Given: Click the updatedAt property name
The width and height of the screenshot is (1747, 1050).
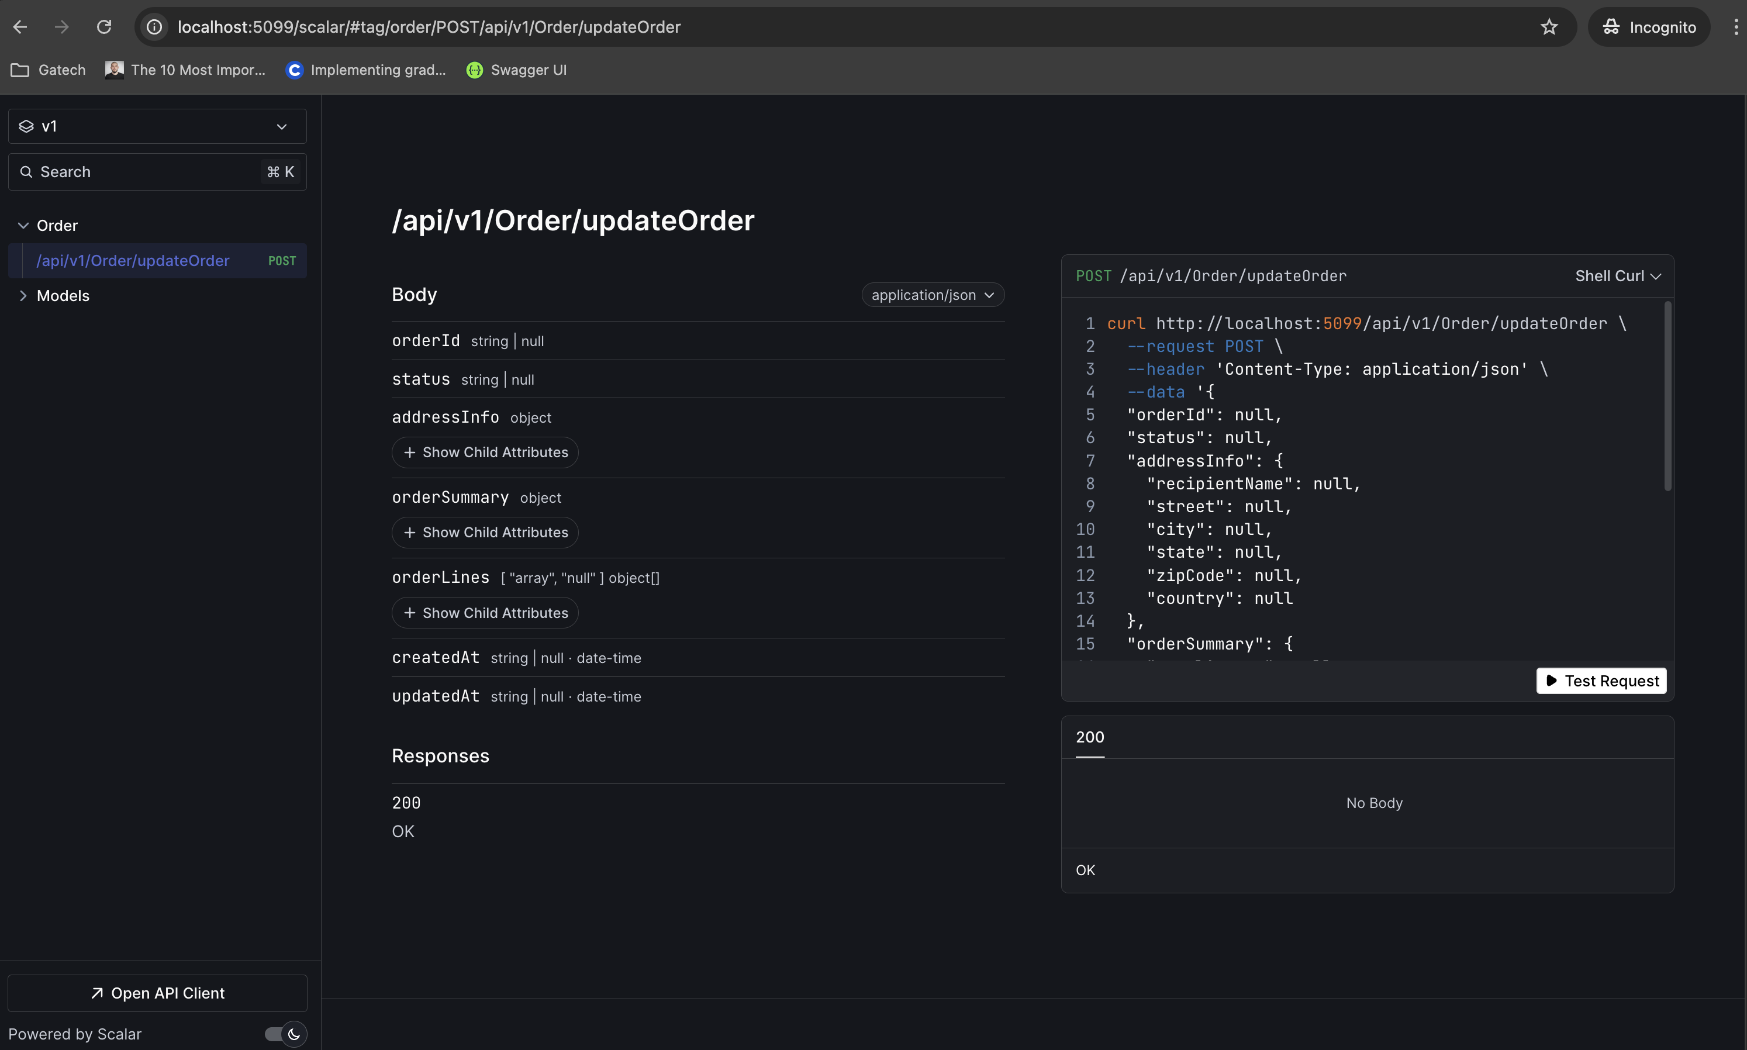Looking at the screenshot, I should [436, 696].
